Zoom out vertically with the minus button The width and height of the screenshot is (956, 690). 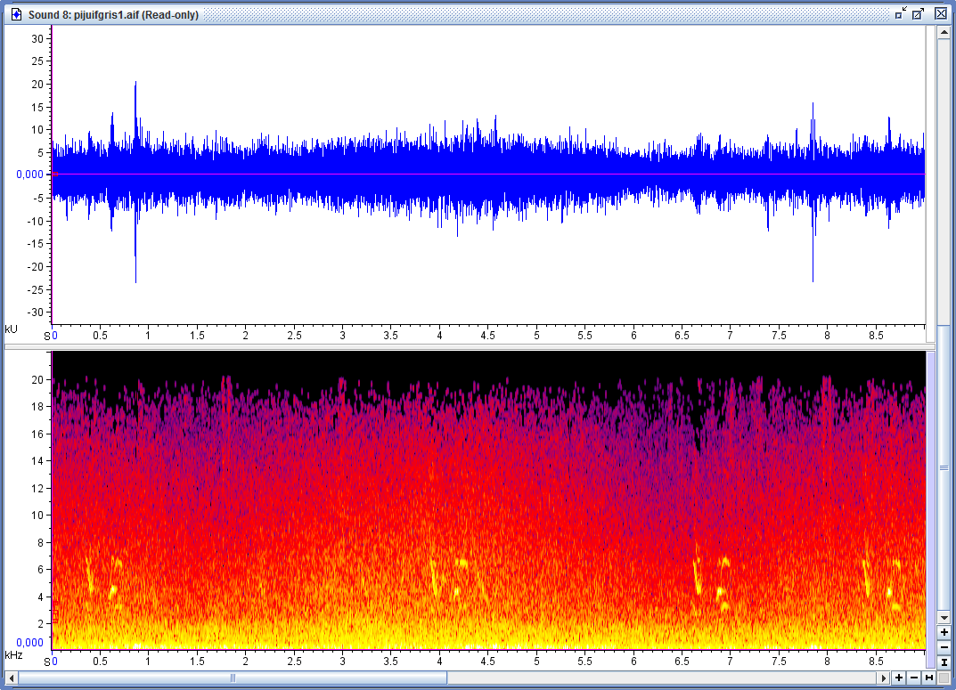click(x=944, y=646)
